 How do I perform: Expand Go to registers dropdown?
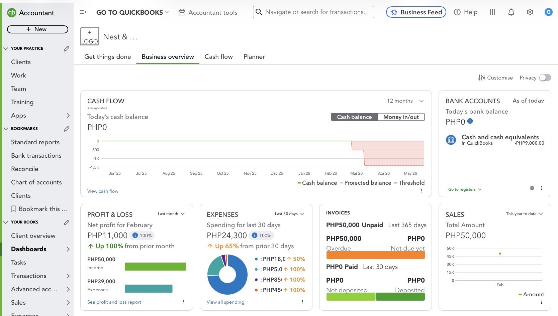click(x=465, y=189)
